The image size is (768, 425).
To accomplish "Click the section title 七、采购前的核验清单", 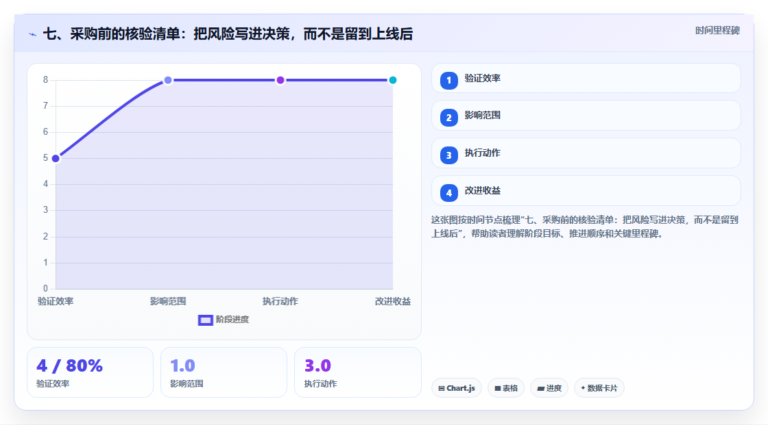I will [228, 34].
